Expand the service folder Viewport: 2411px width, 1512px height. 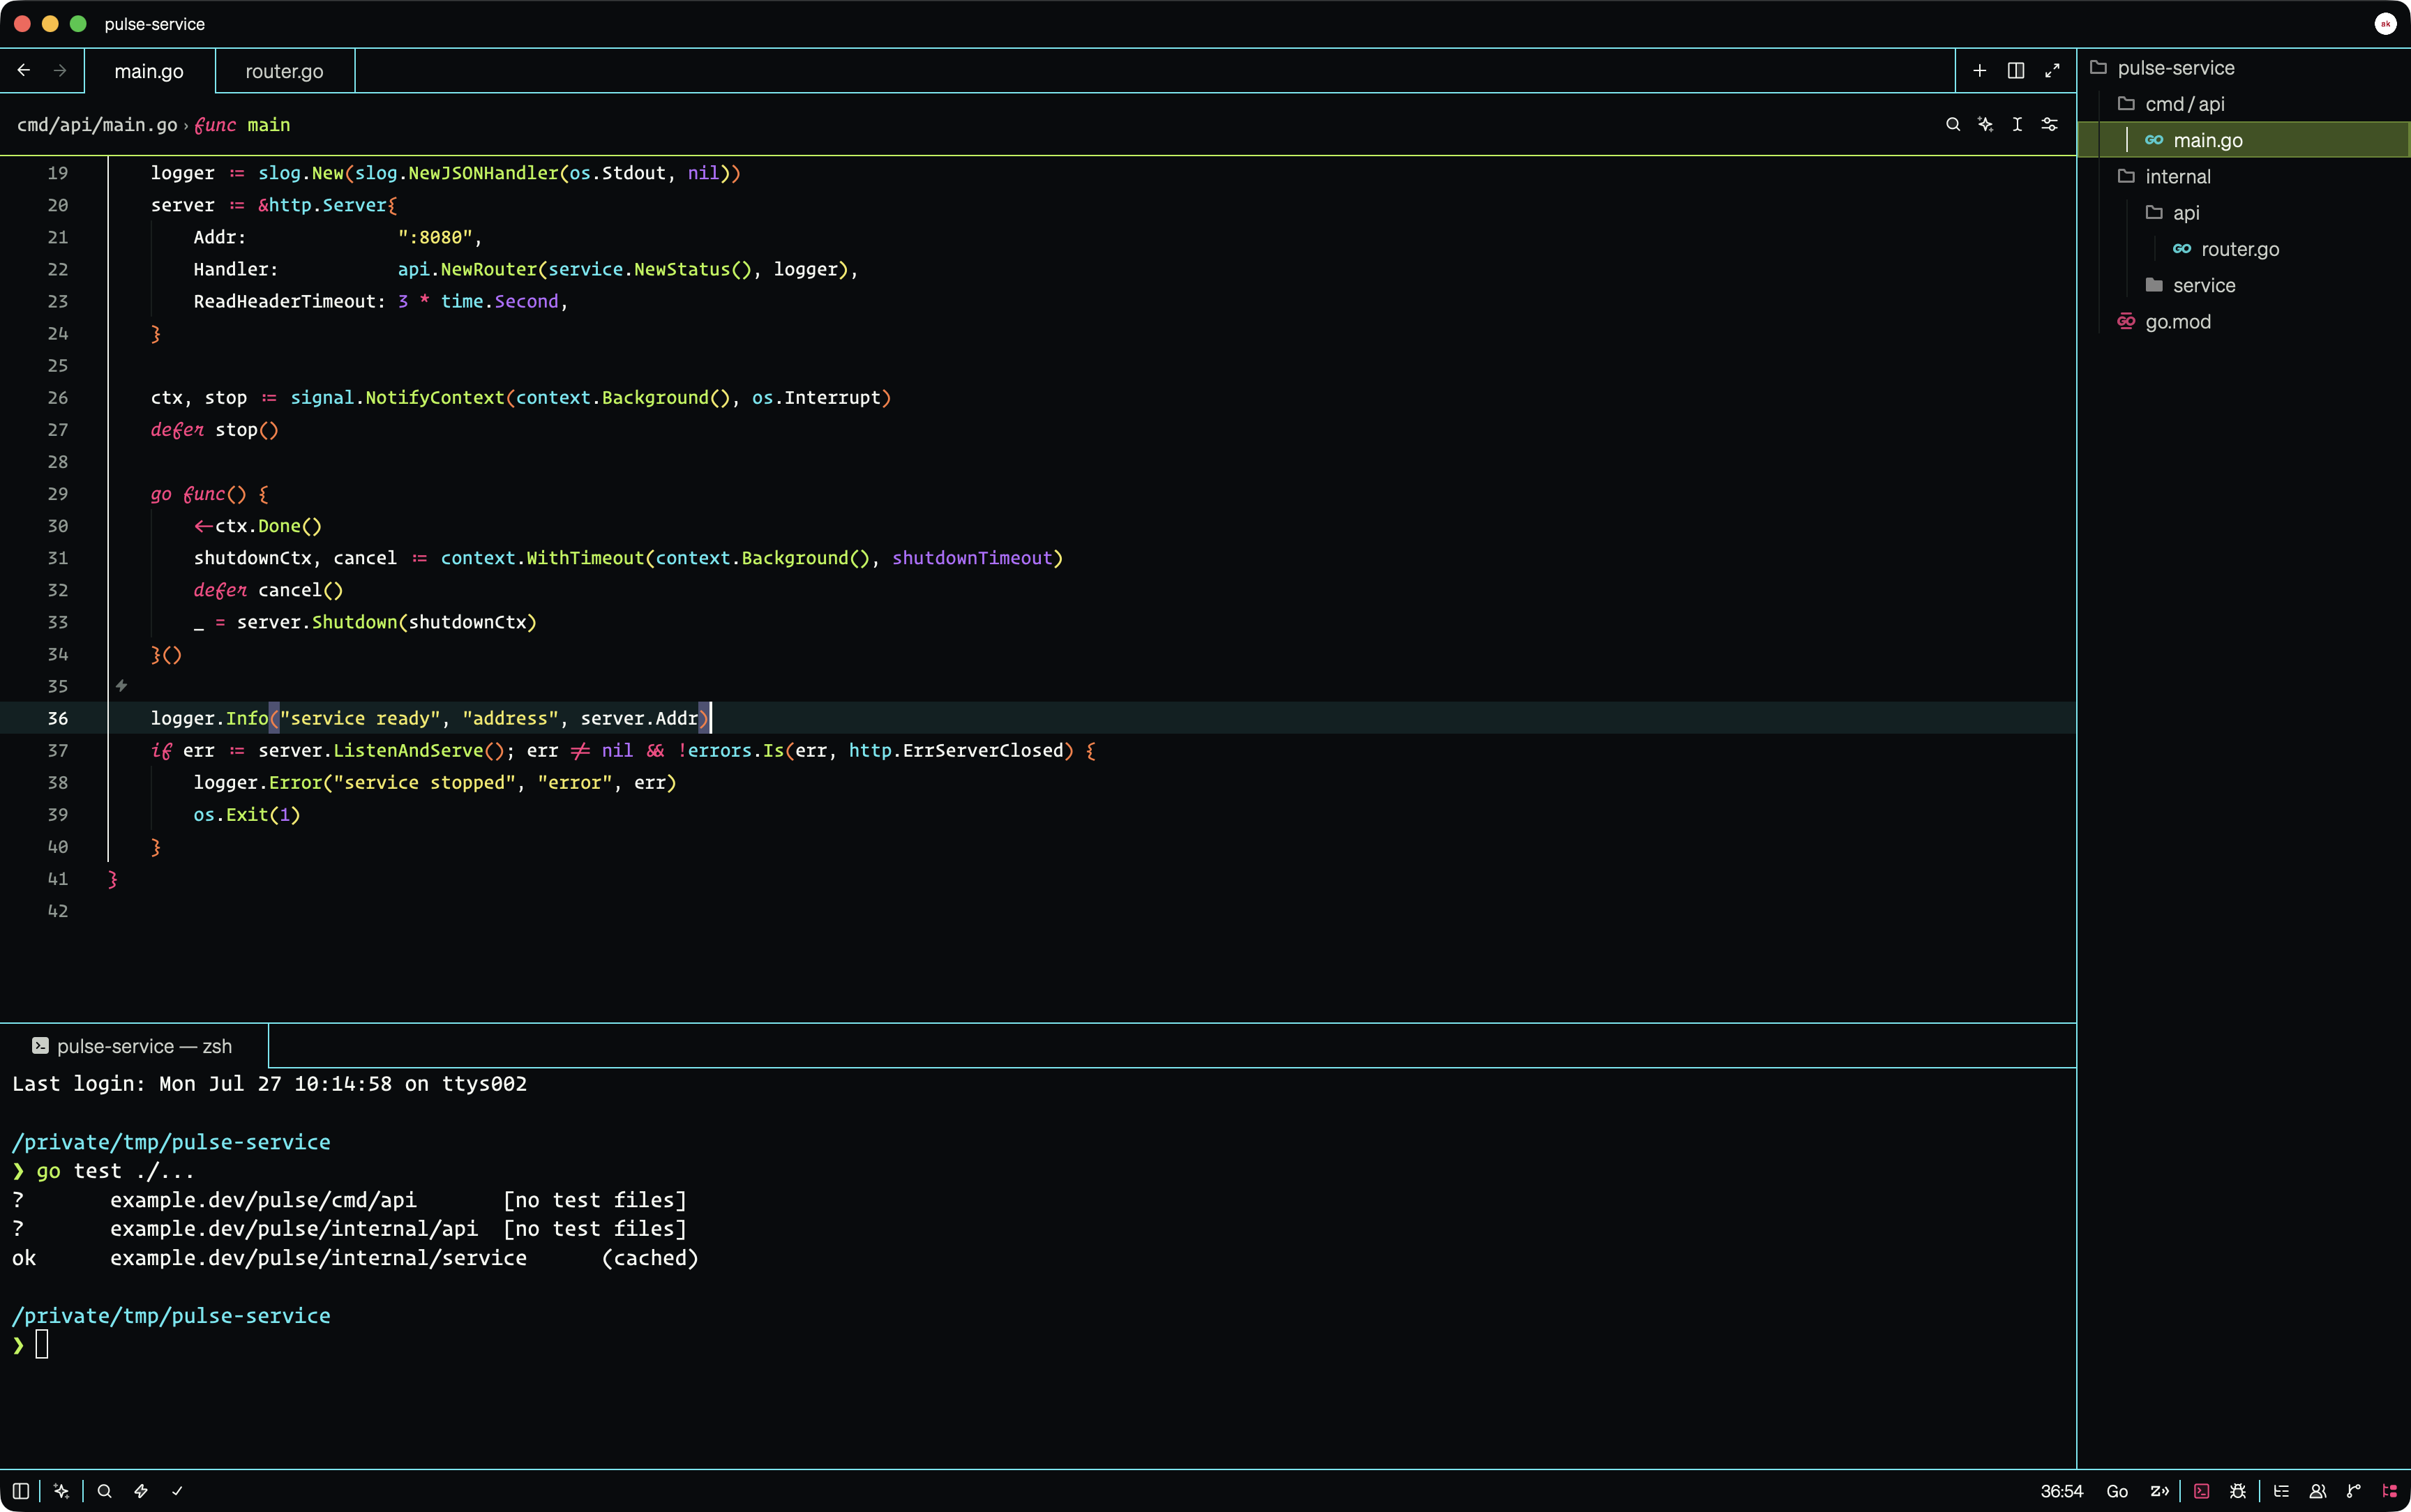[x=2244, y=286]
